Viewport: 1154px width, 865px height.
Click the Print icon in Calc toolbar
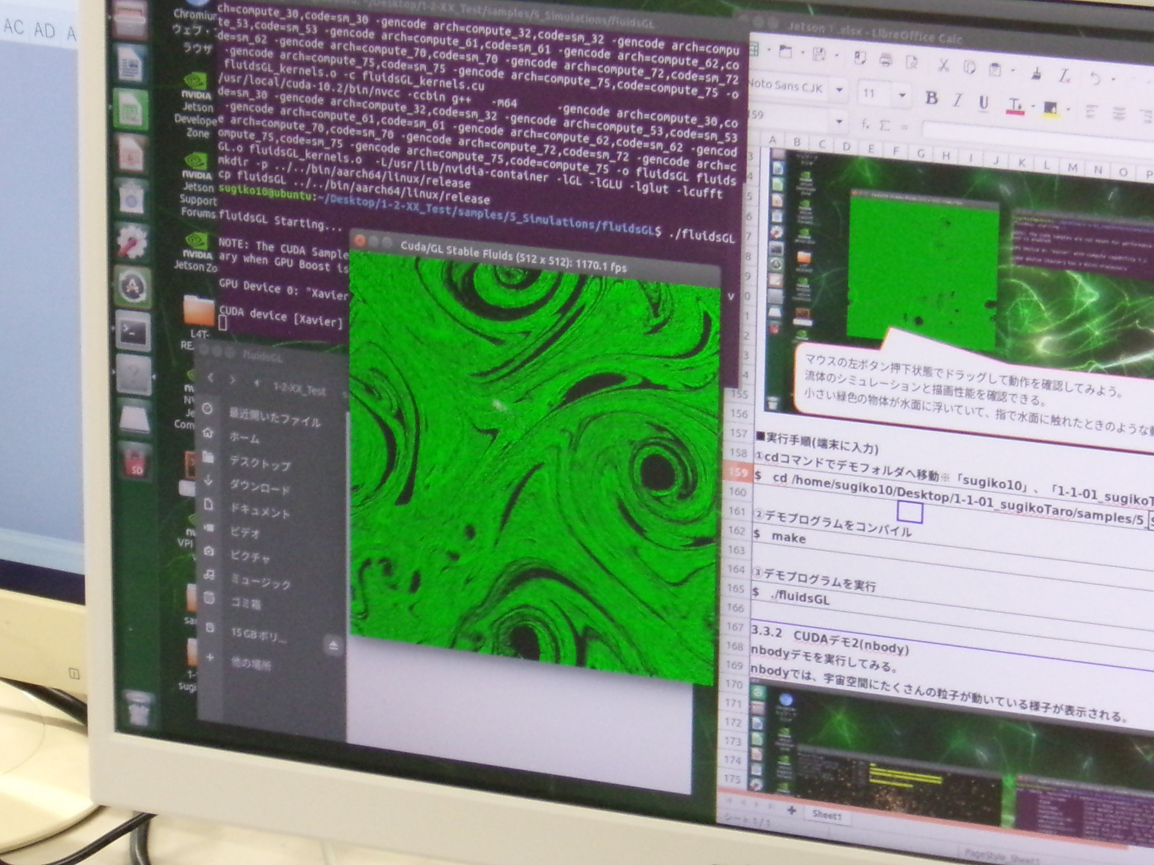coord(885,59)
